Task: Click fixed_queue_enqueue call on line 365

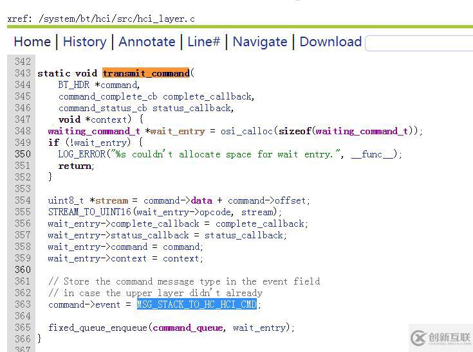Action: click(x=98, y=328)
